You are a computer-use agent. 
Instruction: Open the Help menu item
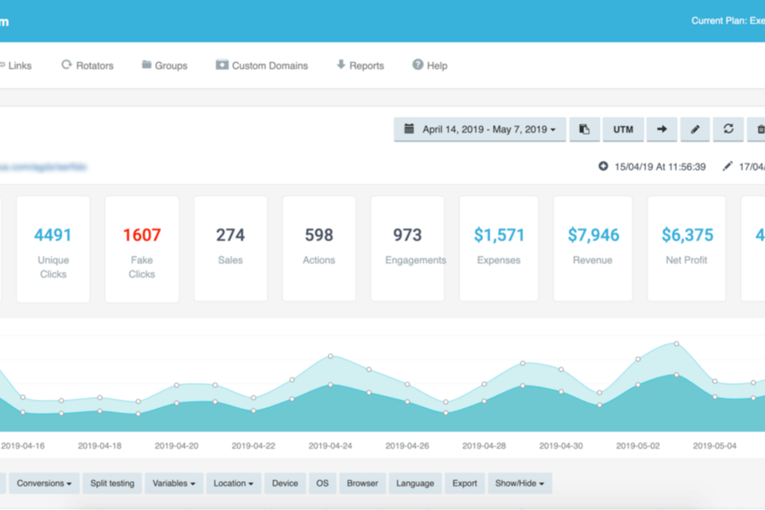click(x=429, y=65)
